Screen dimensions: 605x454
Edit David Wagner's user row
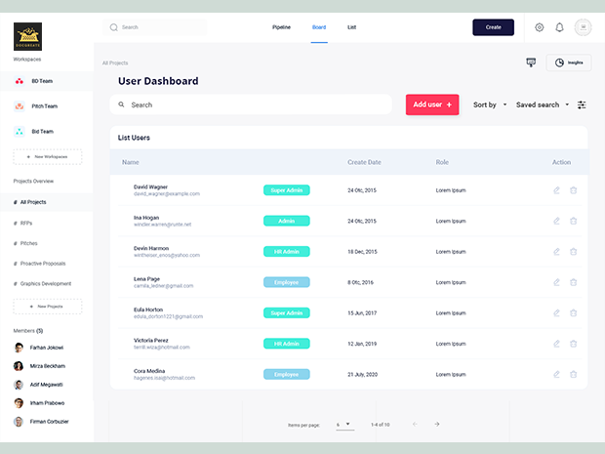click(x=556, y=190)
